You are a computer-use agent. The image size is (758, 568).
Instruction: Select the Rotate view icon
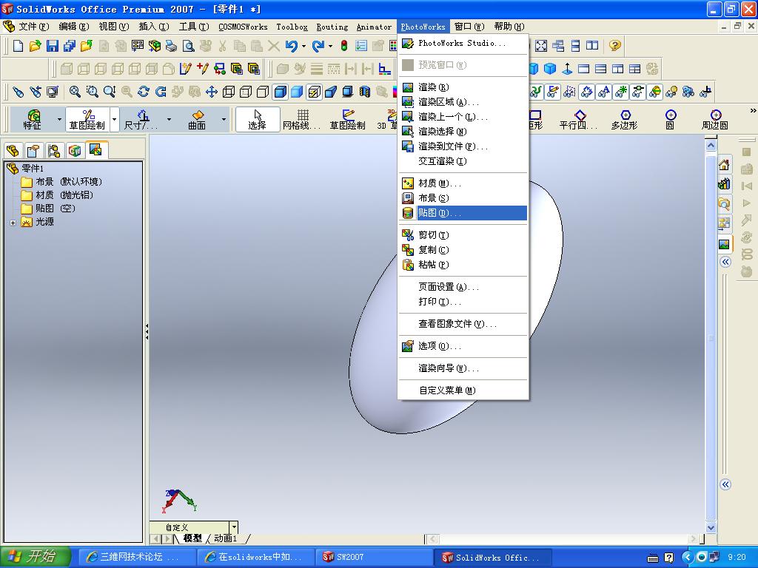coord(144,91)
